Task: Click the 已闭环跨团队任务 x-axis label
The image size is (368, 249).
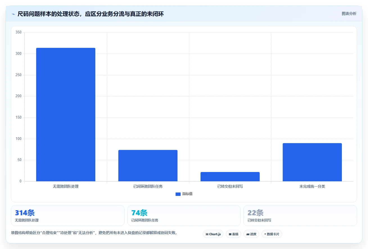Action: pos(148,186)
